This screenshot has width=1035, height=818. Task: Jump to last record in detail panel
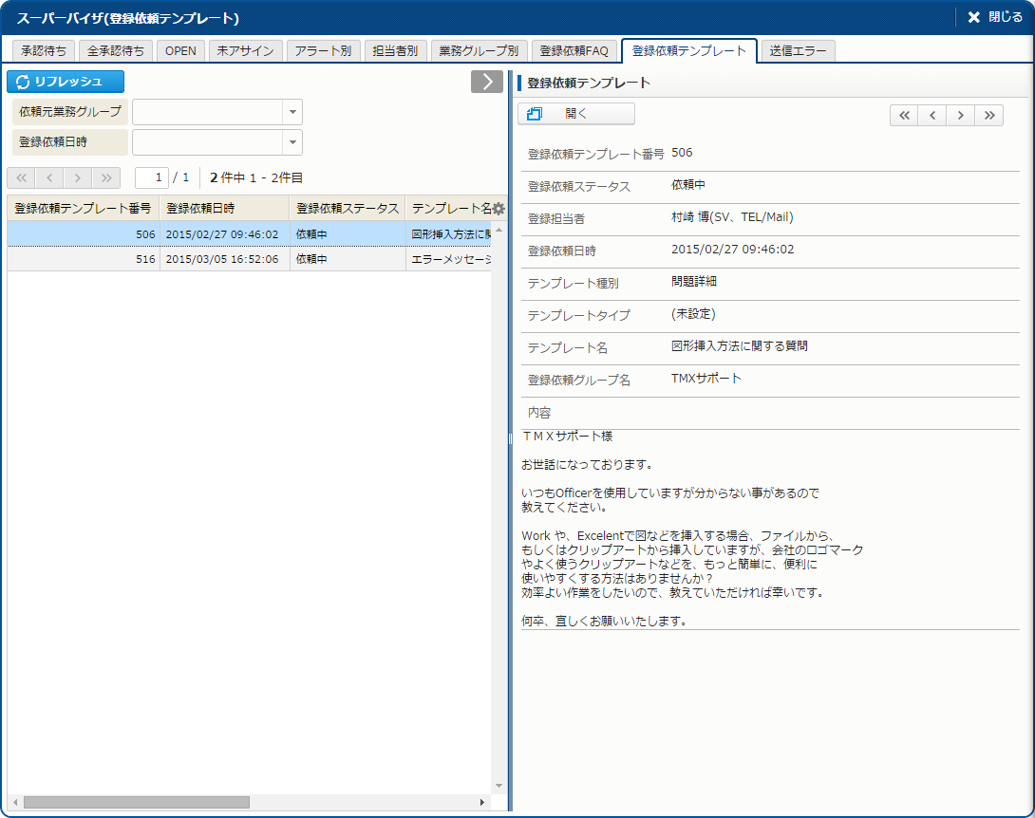point(989,115)
